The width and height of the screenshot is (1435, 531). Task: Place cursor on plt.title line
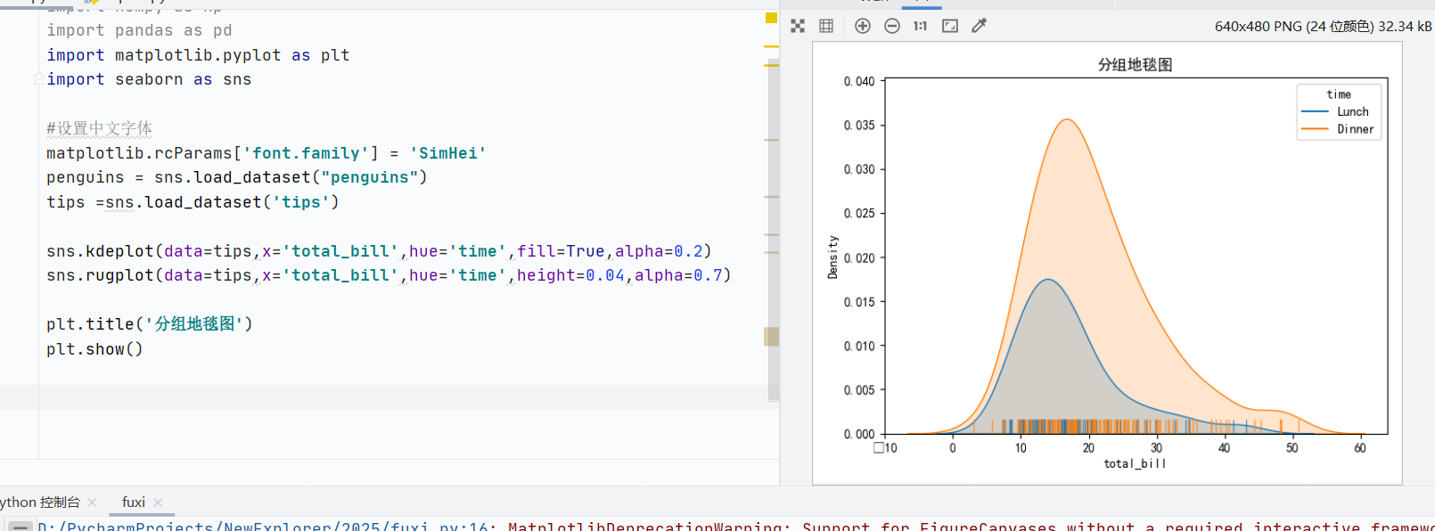tap(150, 324)
